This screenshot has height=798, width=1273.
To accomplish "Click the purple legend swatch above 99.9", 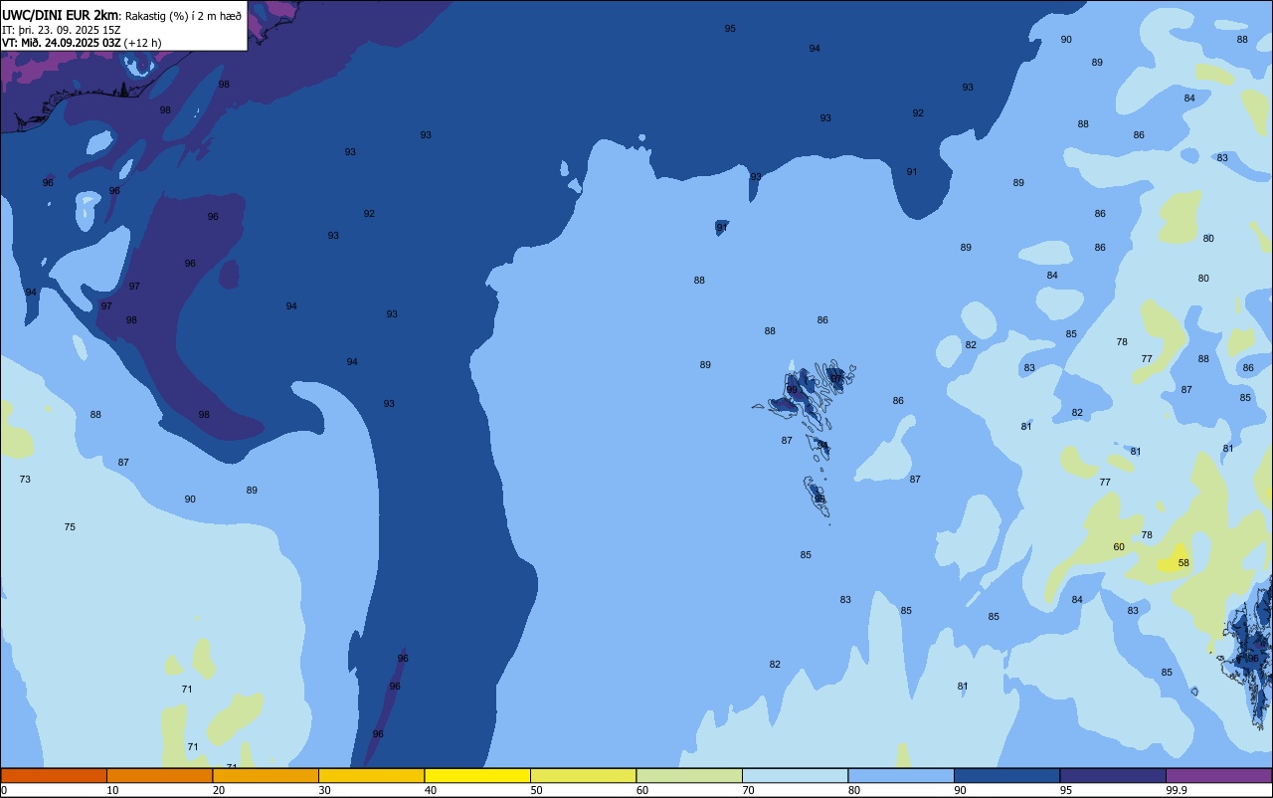I will (x=1218, y=775).
